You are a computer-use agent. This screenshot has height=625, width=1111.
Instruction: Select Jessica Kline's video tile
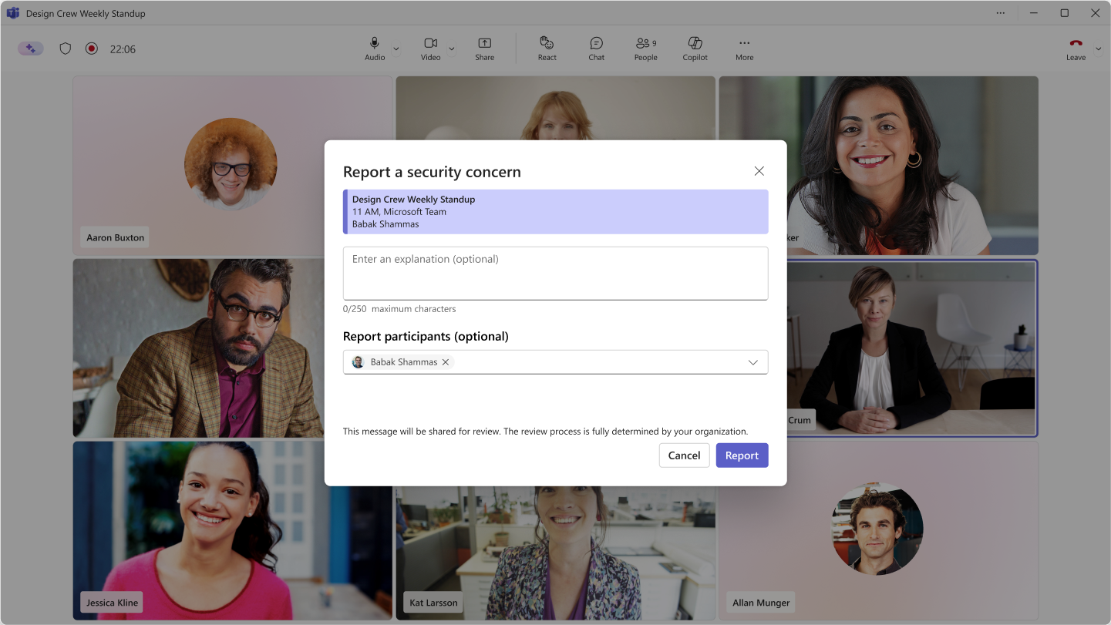[x=232, y=531]
